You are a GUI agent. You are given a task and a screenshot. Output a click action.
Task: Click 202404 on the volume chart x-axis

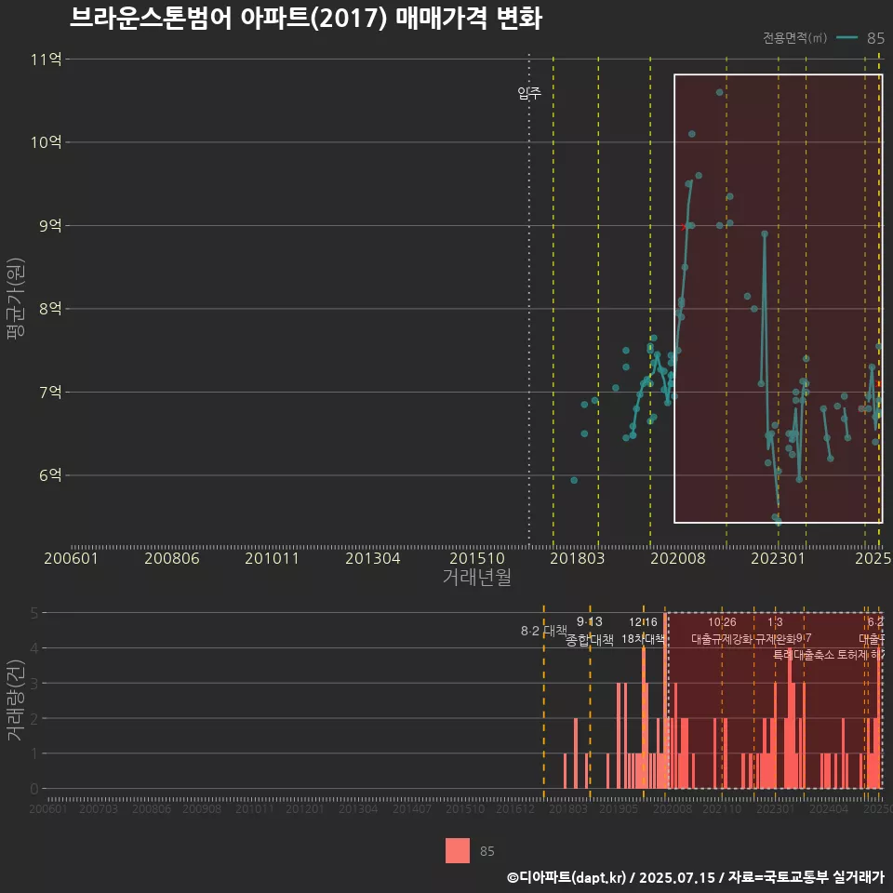pyautogui.click(x=829, y=808)
